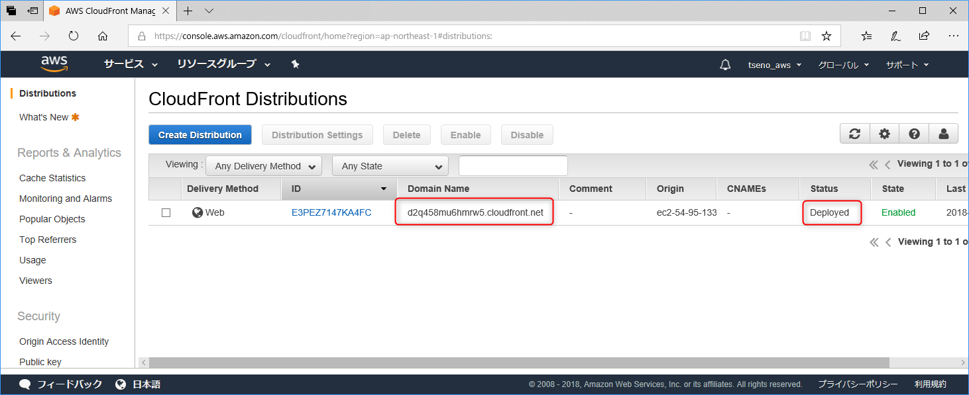The height and width of the screenshot is (395, 969).
Task: Go to browser home page icon
Action: coord(103,36)
